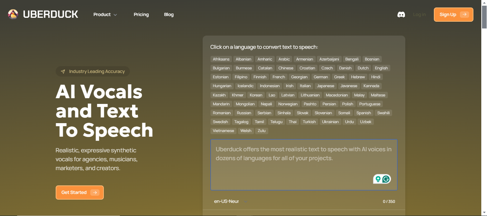This screenshot has height=216, width=487.
Task: Choose the Czech language tag
Action: [327, 68]
